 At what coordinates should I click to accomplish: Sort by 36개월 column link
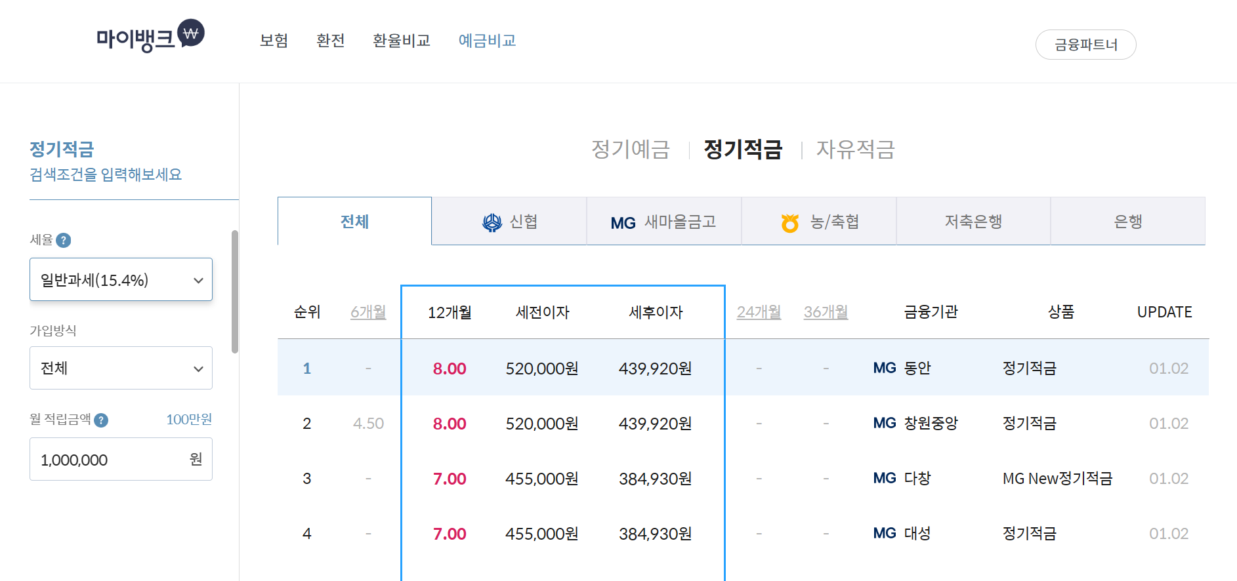click(x=826, y=312)
